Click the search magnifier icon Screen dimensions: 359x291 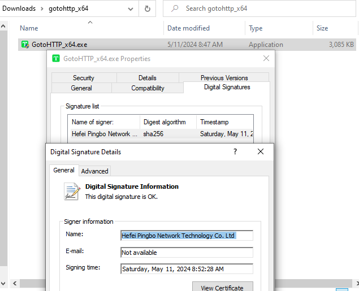click(x=175, y=8)
